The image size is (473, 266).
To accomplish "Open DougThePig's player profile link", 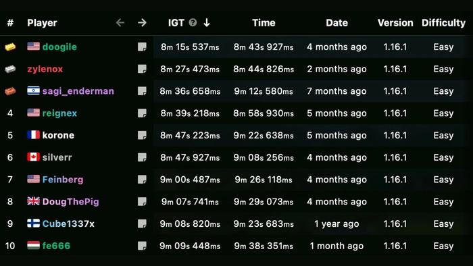I will [70, 202].
